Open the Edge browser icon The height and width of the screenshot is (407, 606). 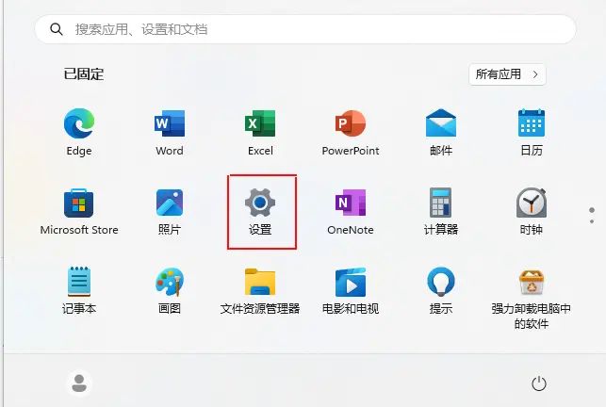[x=79, y=123]
